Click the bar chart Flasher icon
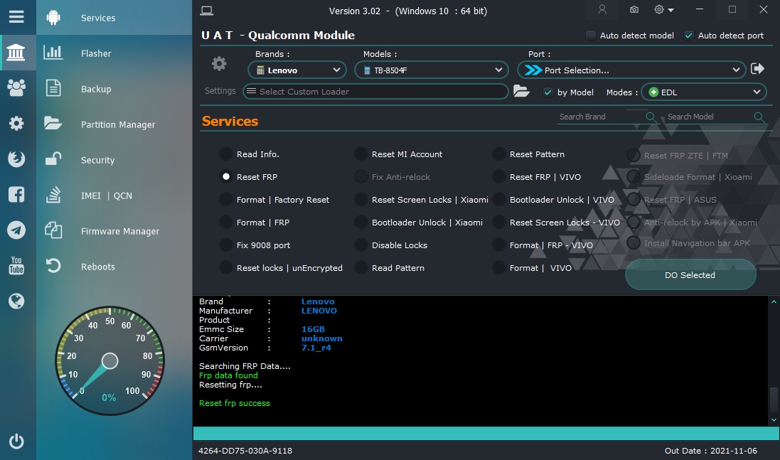780x460 pixels. tap(53, 53)
